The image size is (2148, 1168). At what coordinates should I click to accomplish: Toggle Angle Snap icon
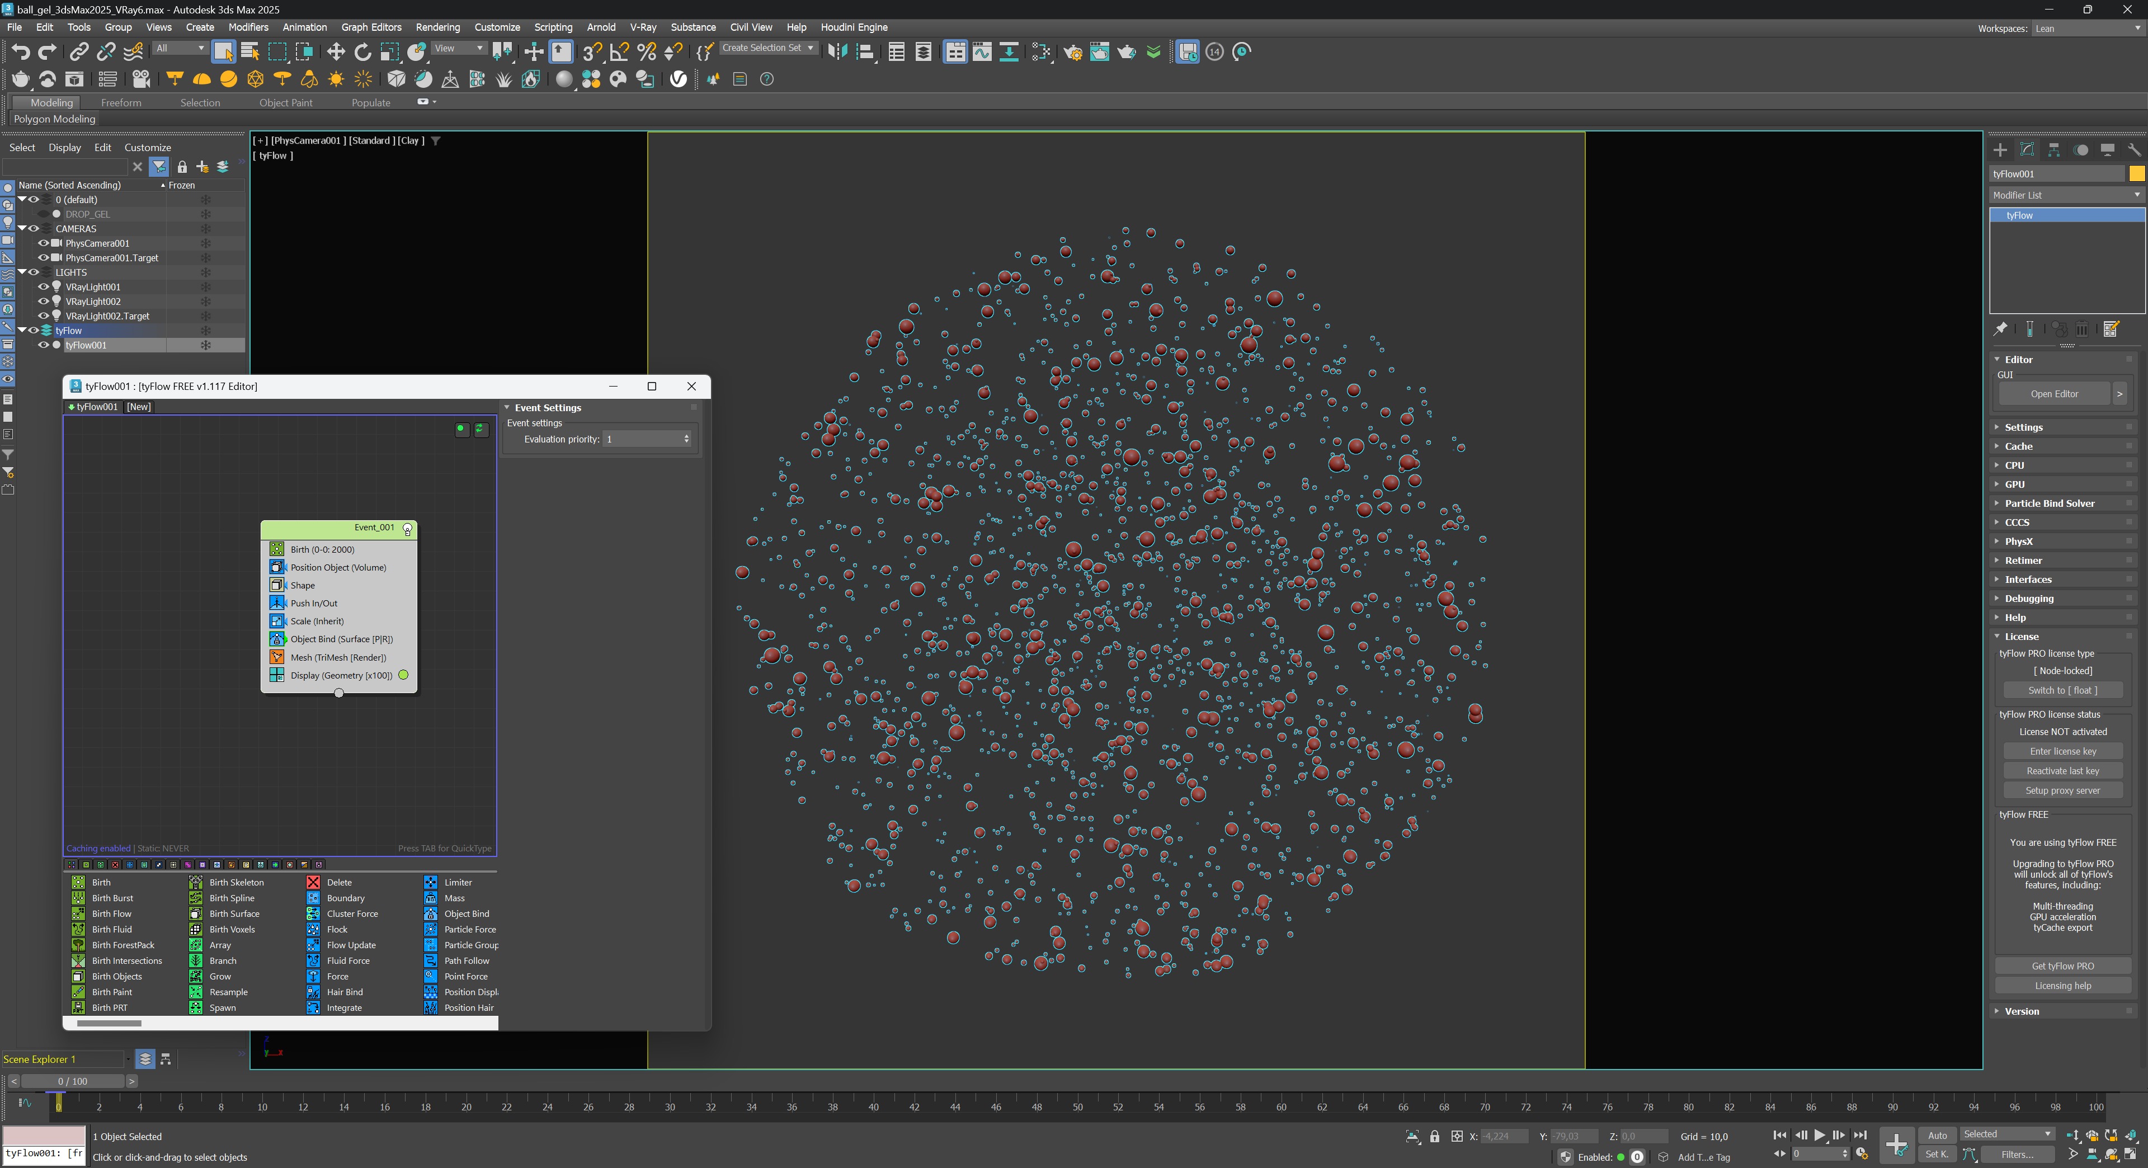point(620,51)
